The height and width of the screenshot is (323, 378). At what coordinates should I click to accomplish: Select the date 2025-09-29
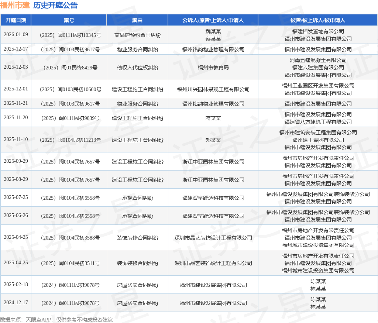click(16, 161)
